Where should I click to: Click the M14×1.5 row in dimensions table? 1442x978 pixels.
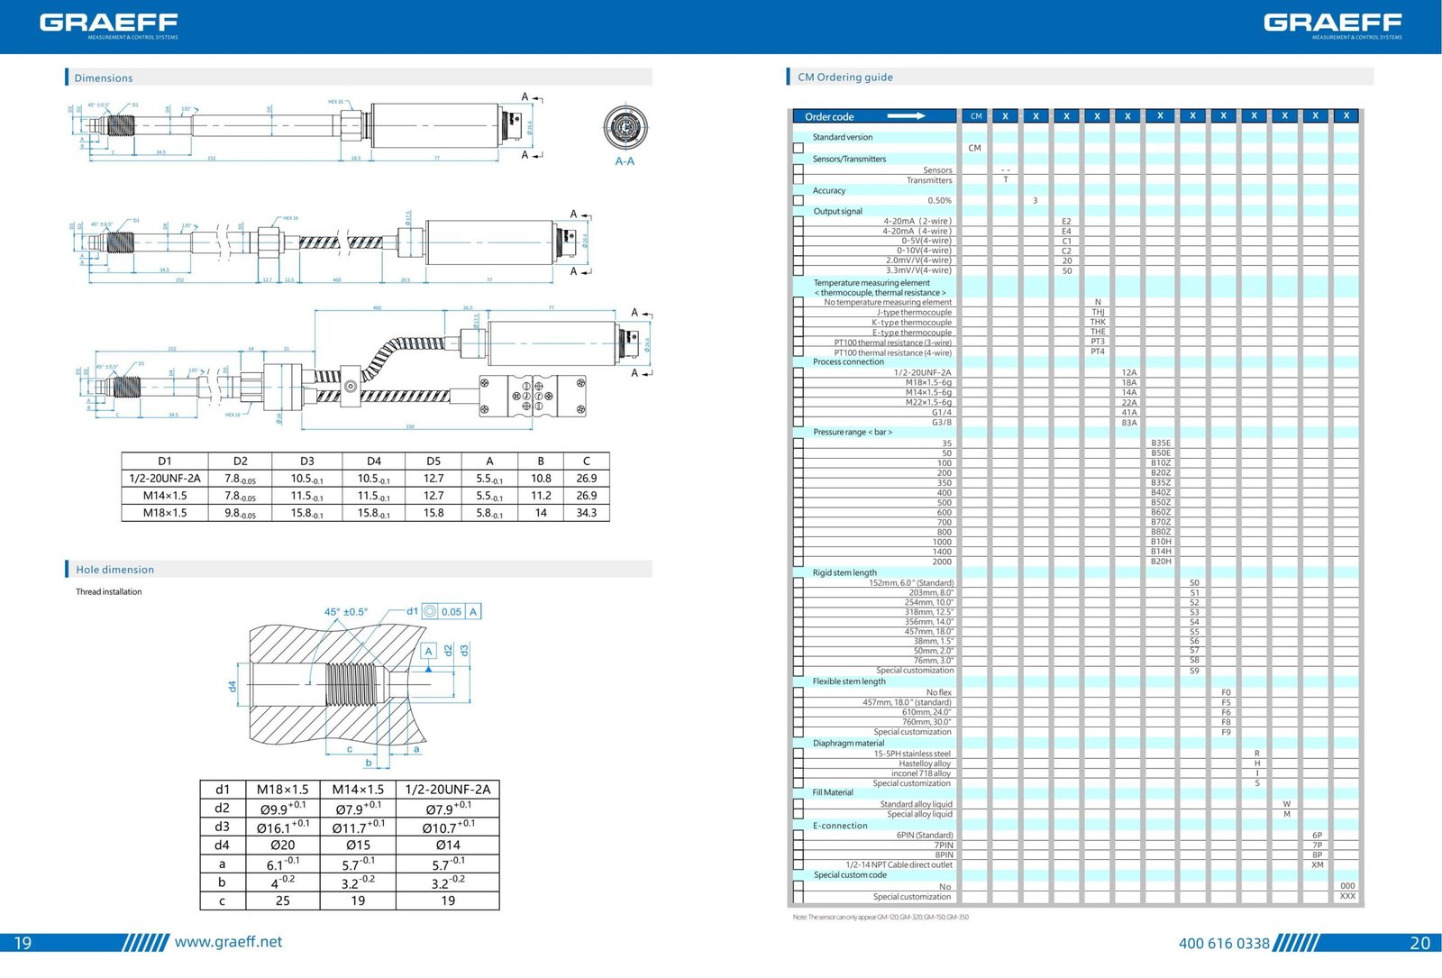pos(365,496)
